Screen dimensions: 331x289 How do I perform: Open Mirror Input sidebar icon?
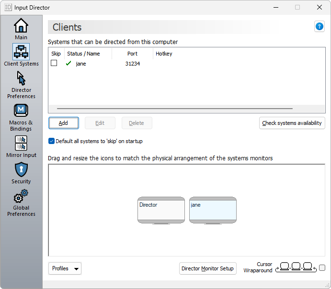pyautogui.click(x=21, y=143)
